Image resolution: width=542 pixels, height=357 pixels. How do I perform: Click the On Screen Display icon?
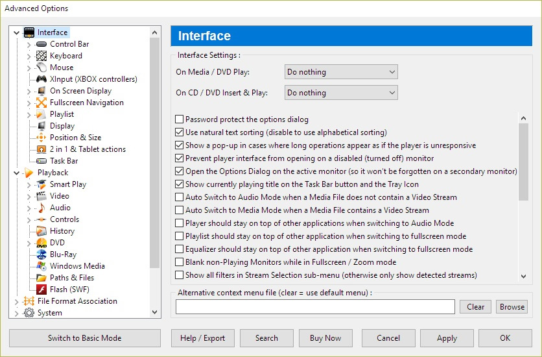click(x=41, y=91)
